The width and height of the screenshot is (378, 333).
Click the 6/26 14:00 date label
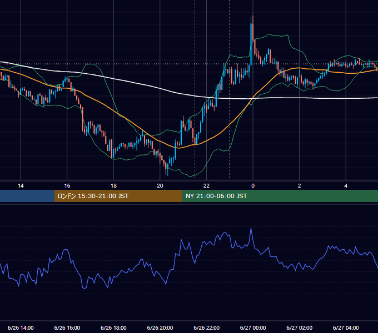(x=21, y=327)
